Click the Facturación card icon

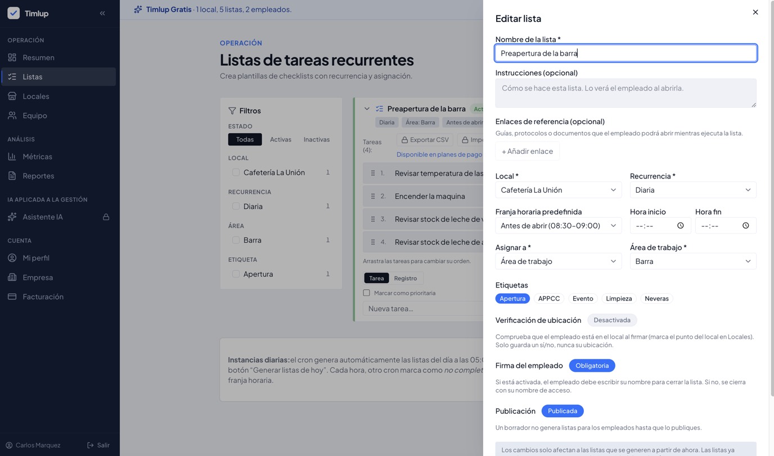tap(12, 297)
